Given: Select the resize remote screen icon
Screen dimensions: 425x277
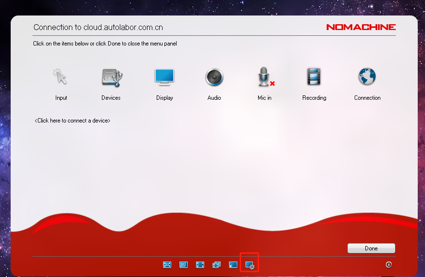Looking at the screenshot, I should (183, 265).
